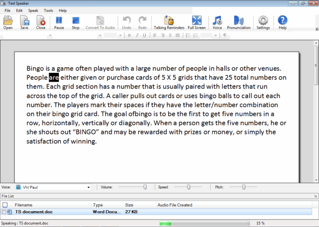Screen dimensions: 319x227
Task: Expand the VW Paul voice dropdown
Action: (x=88, y=187)
